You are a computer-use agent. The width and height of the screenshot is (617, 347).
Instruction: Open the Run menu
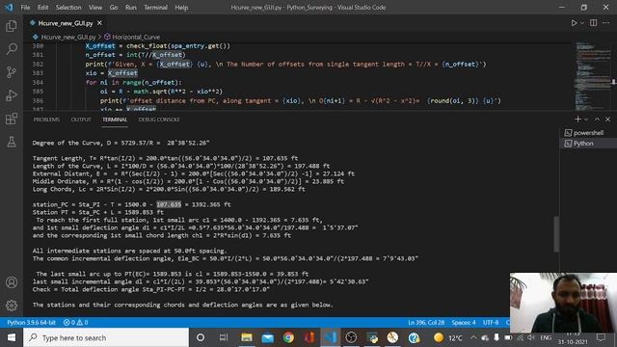(x=131, y=8)
